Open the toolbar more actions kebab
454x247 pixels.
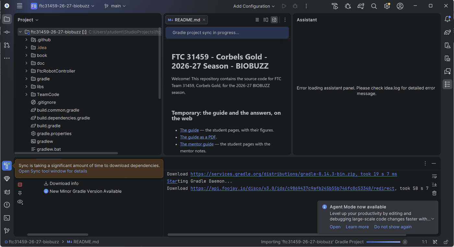(306, 6)
